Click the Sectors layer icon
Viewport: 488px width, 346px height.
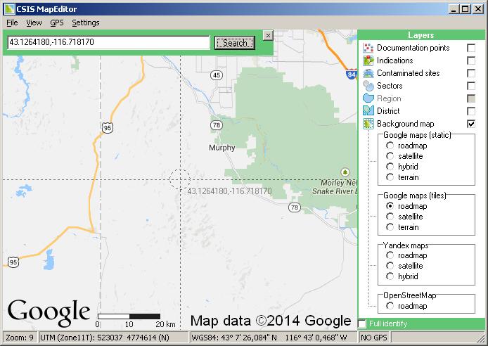click(x=368, y=86)
